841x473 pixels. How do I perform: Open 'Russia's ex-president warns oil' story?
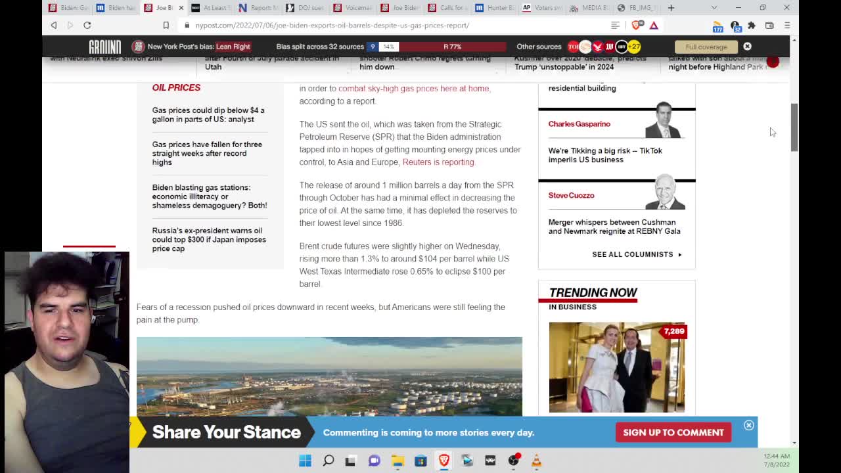(209, 239)
